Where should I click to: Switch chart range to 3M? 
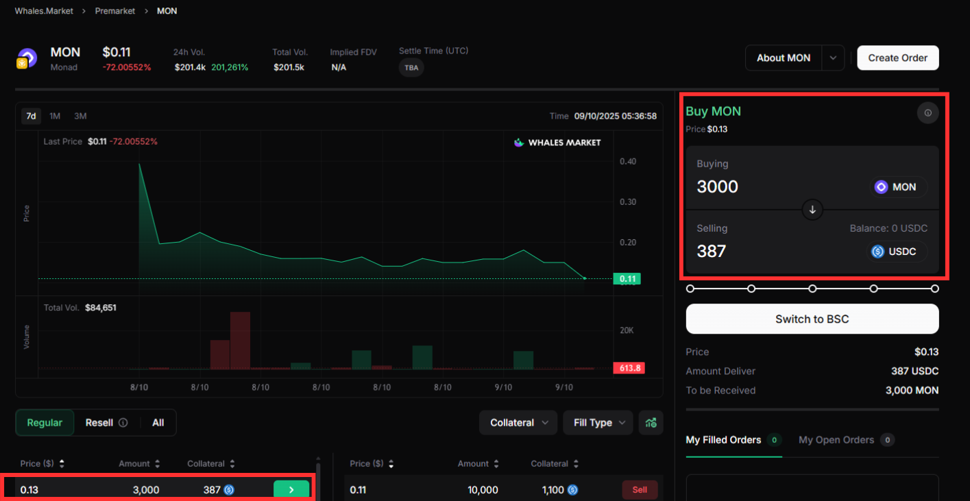80,116
